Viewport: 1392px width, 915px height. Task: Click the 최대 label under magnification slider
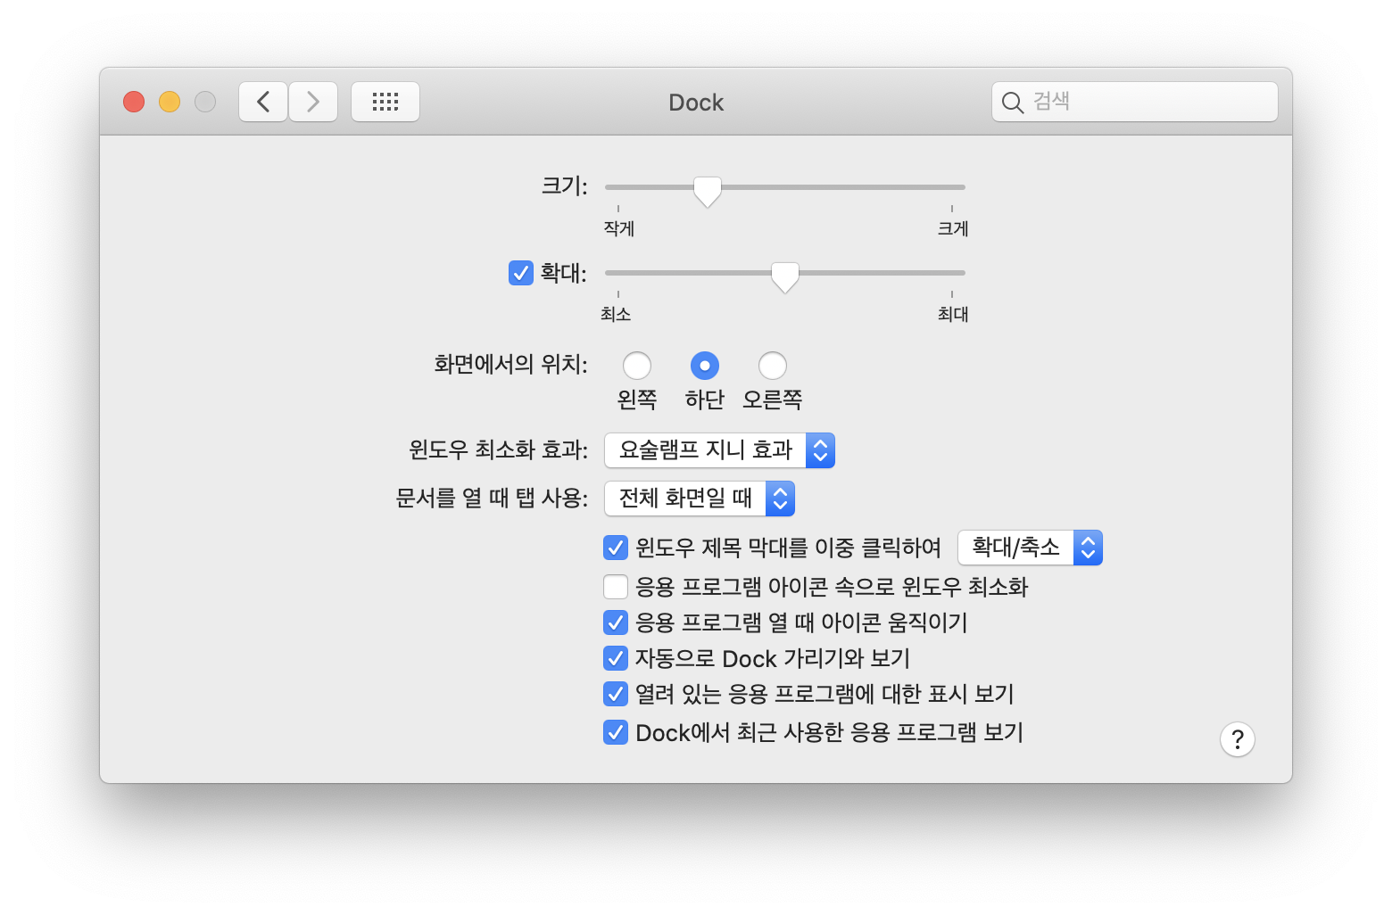pyautogui.click(x=953, y=314)
